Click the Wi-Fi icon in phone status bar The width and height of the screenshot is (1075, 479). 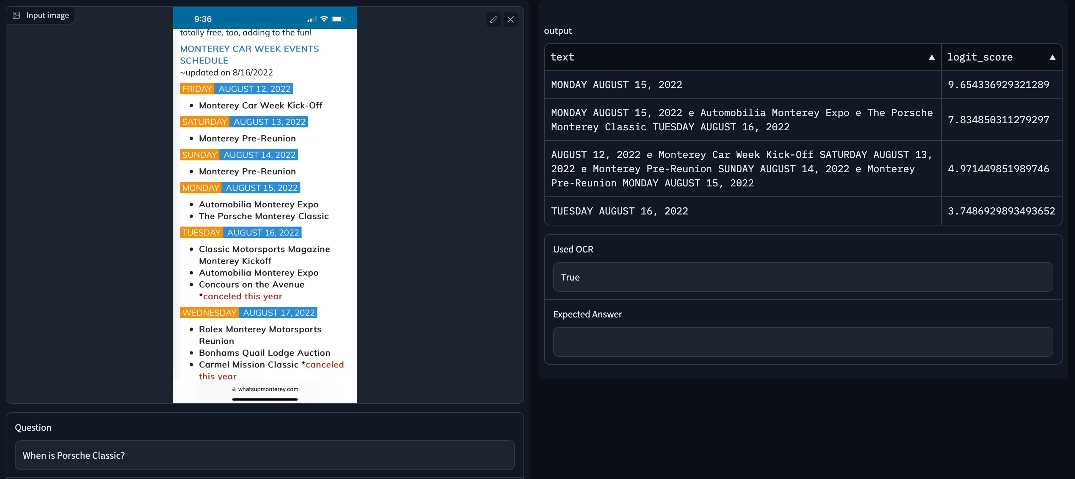coord(324,19)
